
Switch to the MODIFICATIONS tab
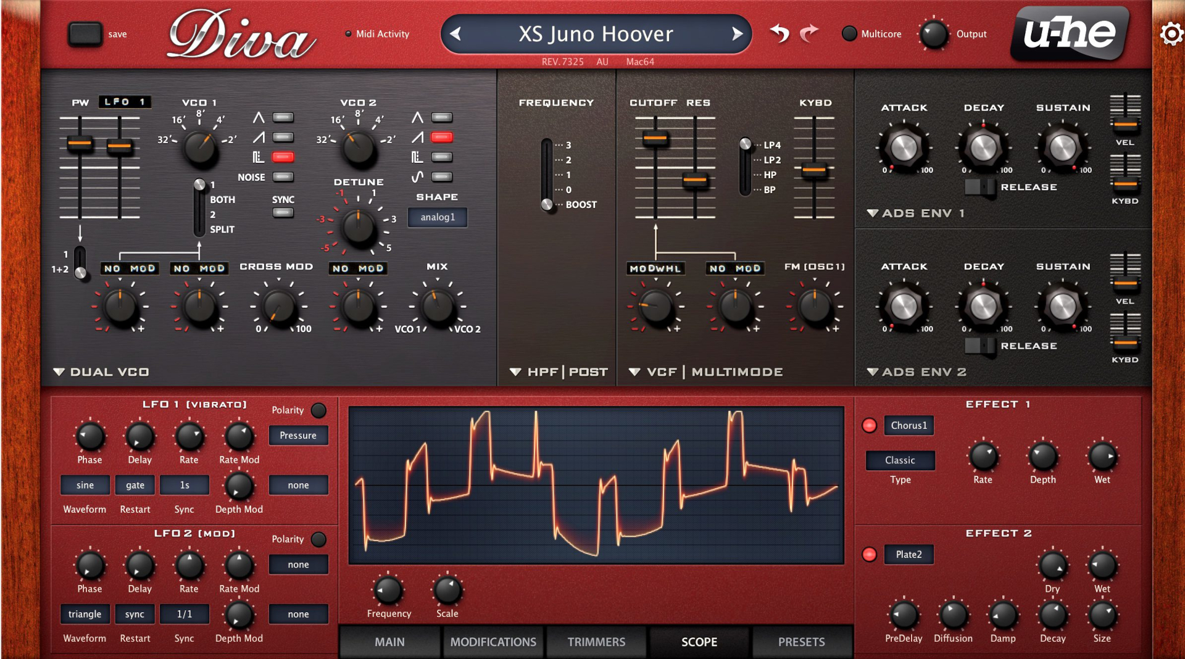(x=493, y=642)
